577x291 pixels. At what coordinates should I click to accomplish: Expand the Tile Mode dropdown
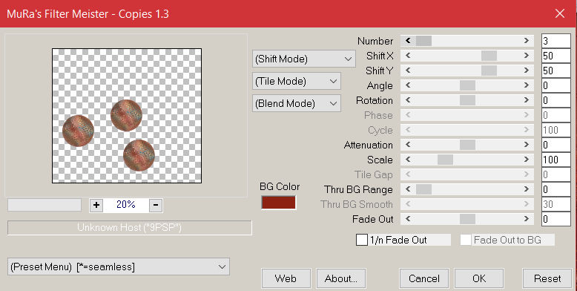click(297, 82)
